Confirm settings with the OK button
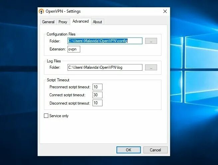Viewport: 218px width, 165px height. [128, 150]
